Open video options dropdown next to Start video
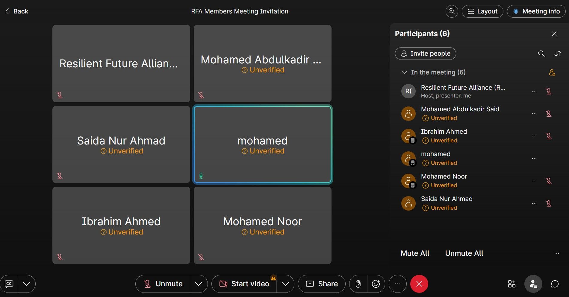 (x=285, y=284)
